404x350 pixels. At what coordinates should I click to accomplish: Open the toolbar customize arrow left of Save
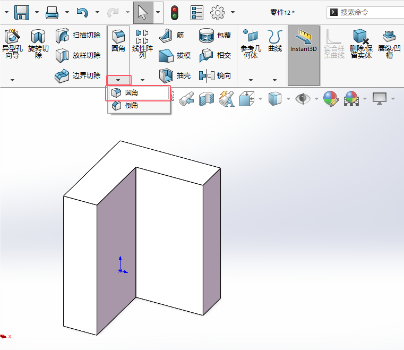point(7,12)
